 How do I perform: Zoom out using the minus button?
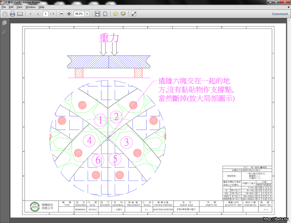pos(61,14)
